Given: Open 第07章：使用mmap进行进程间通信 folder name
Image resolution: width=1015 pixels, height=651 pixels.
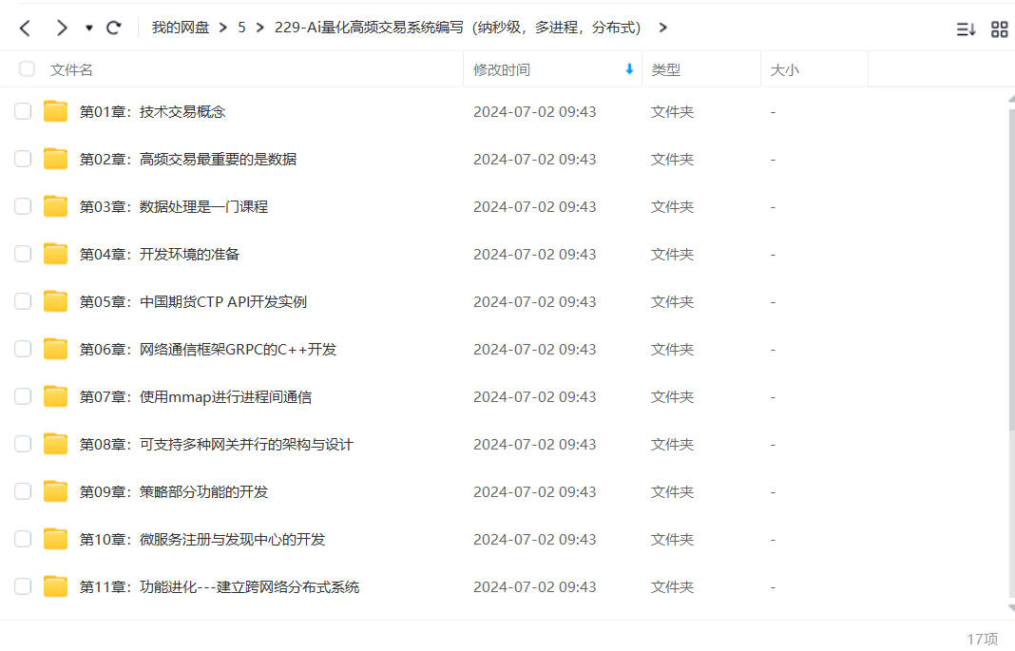Looking at the screenshot, I should (x=196, y=396).
